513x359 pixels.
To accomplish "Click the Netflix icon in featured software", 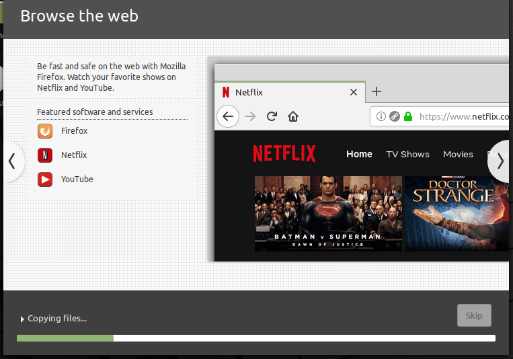I will [45, 155].
